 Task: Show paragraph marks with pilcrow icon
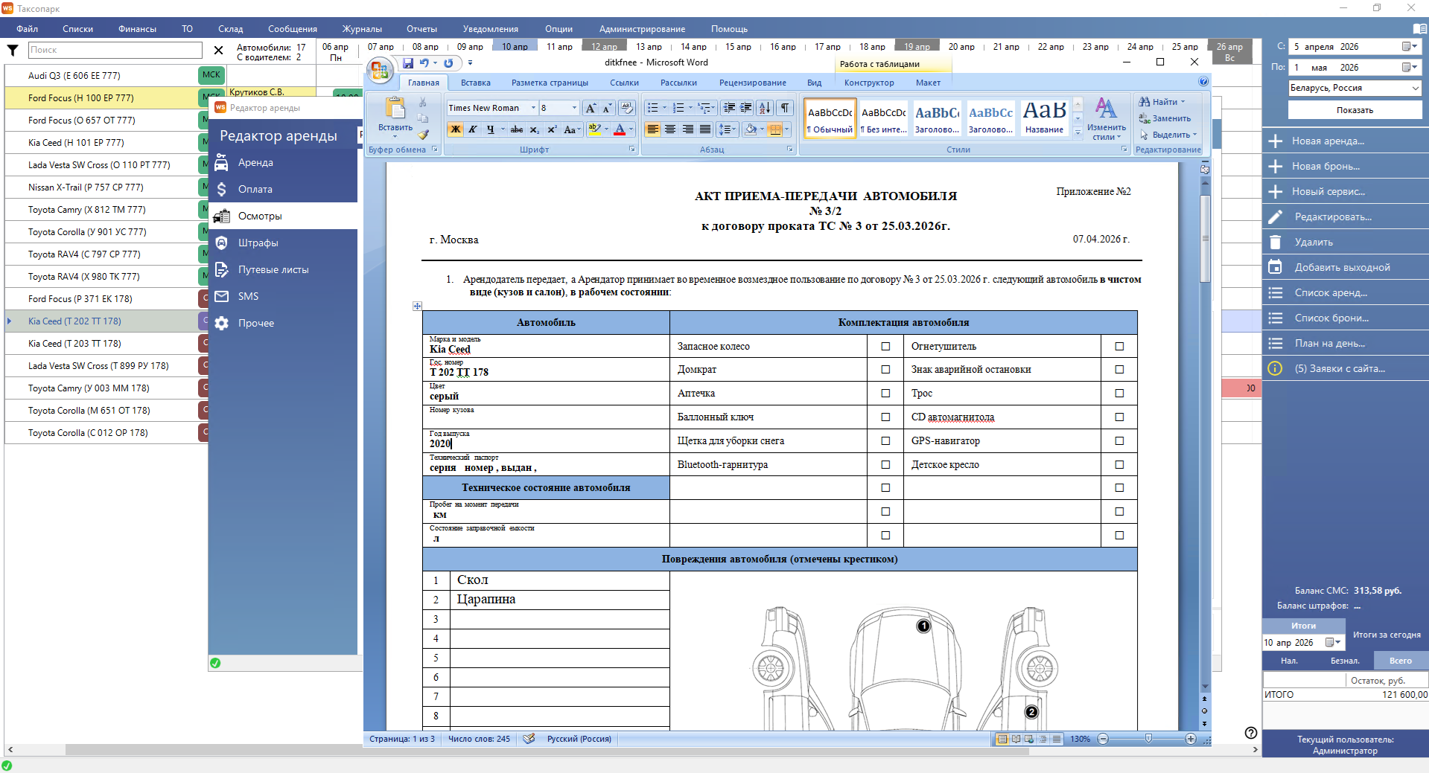(785, 108)
